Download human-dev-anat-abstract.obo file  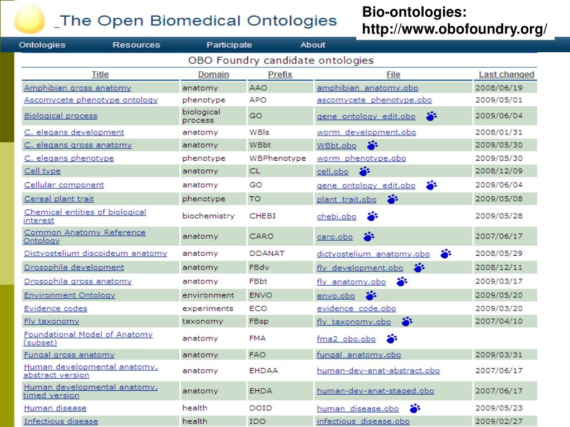(x=378, y=371)
